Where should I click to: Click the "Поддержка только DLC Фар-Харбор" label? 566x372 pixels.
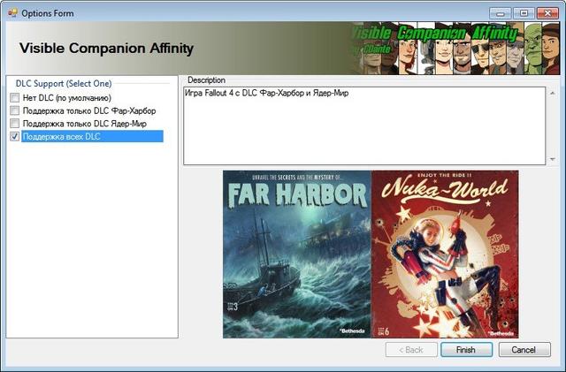(x=89, y=110)
